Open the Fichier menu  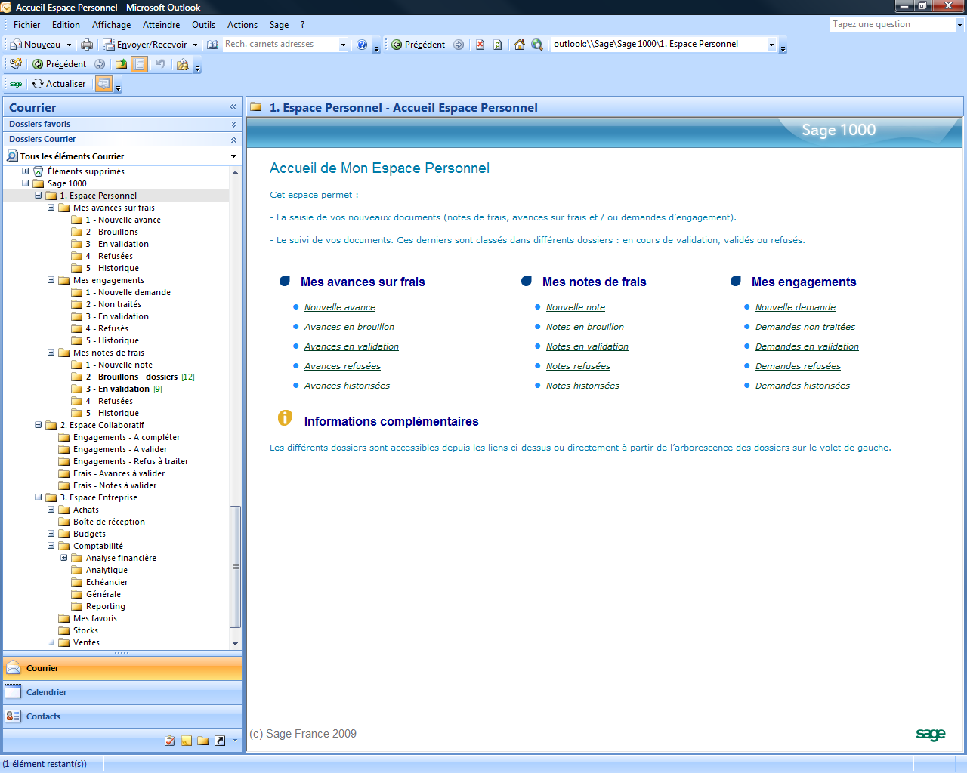(26, 25)
